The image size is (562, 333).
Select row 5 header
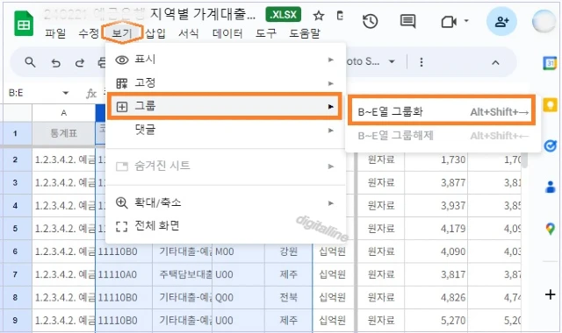pyautogui.click(x=15, y=228)
